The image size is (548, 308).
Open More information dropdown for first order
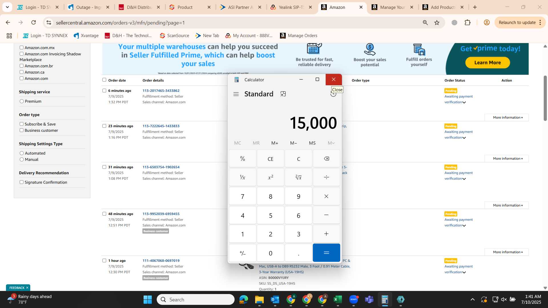click(507, 117)
